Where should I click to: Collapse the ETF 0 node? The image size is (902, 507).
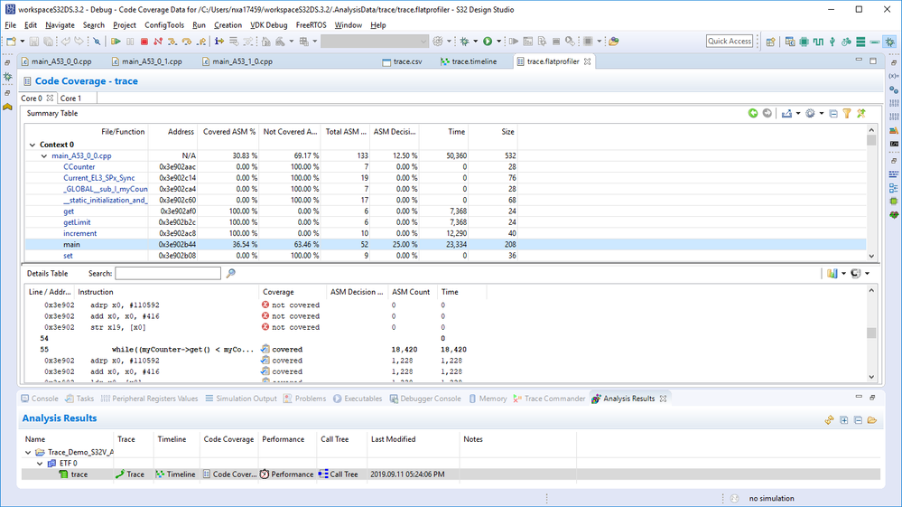pos(39,464)
